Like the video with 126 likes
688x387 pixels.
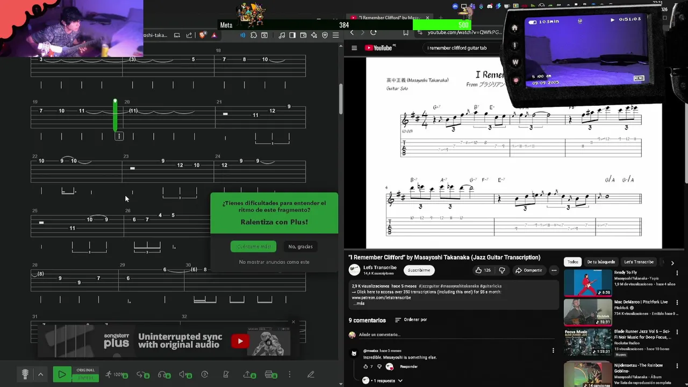point(483,270)
